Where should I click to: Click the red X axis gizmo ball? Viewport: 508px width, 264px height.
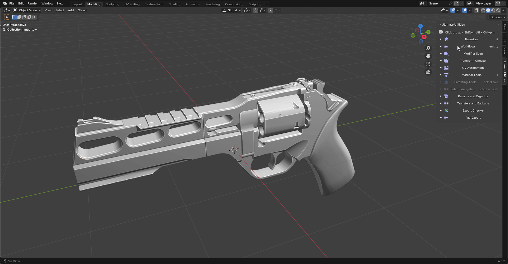tap(424, 37)
